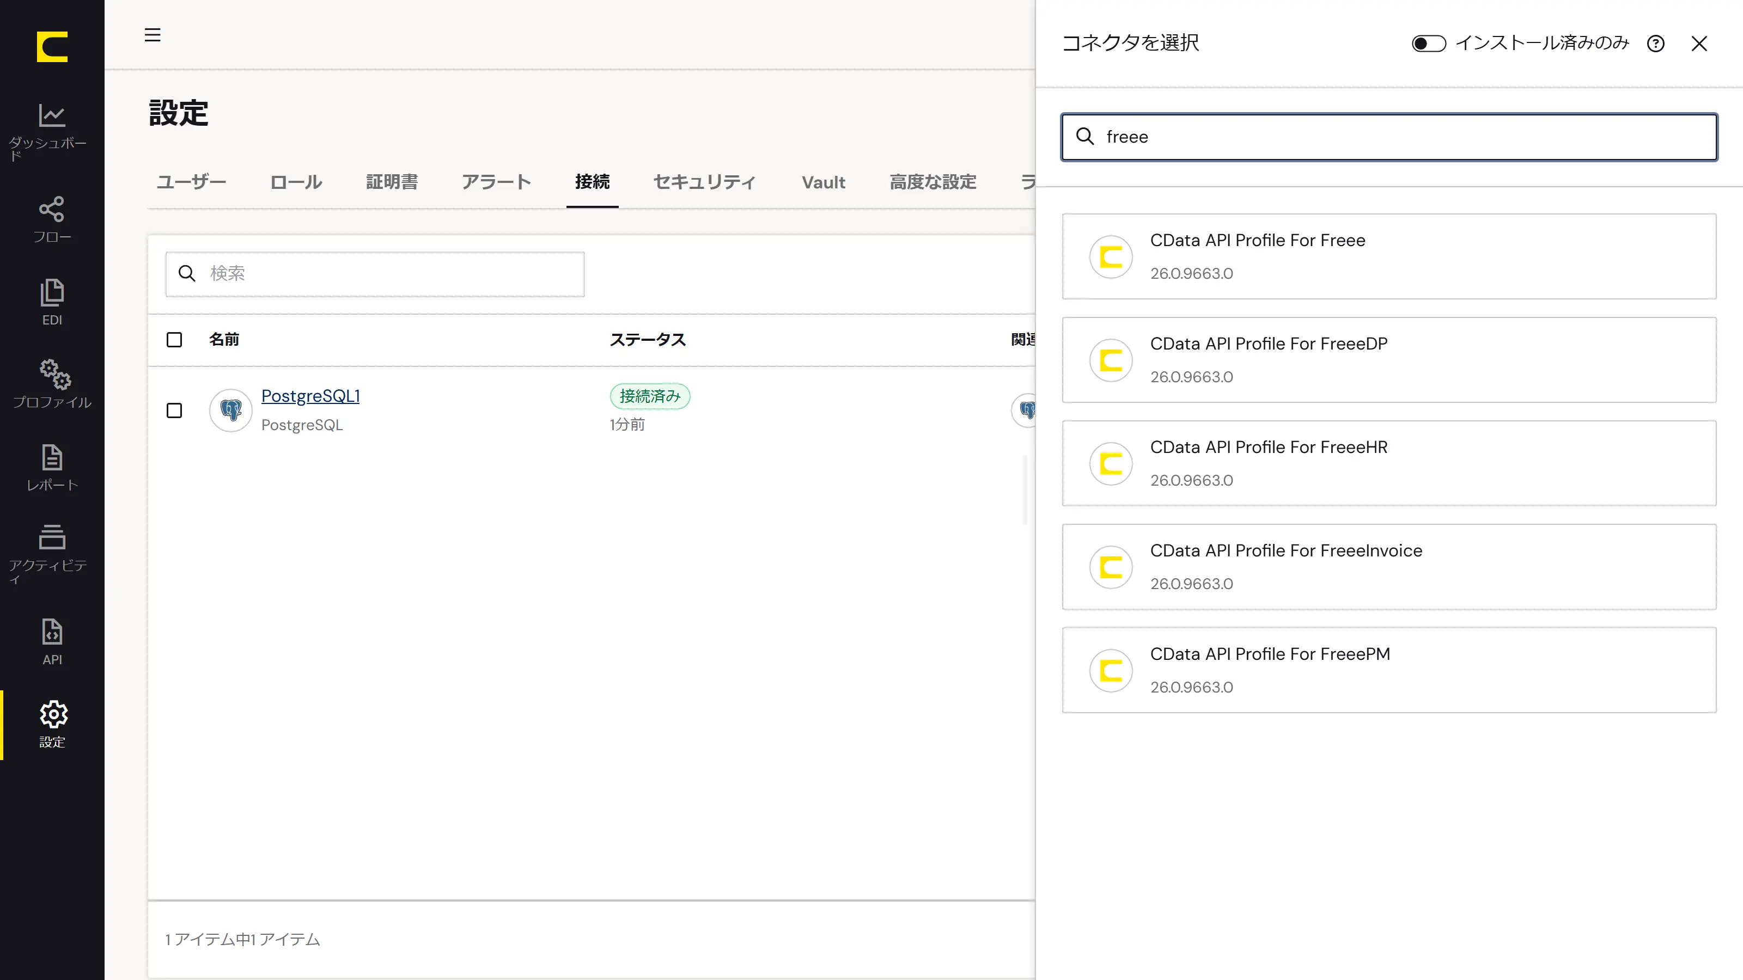Close the connector selection panel

[1699, 44]
